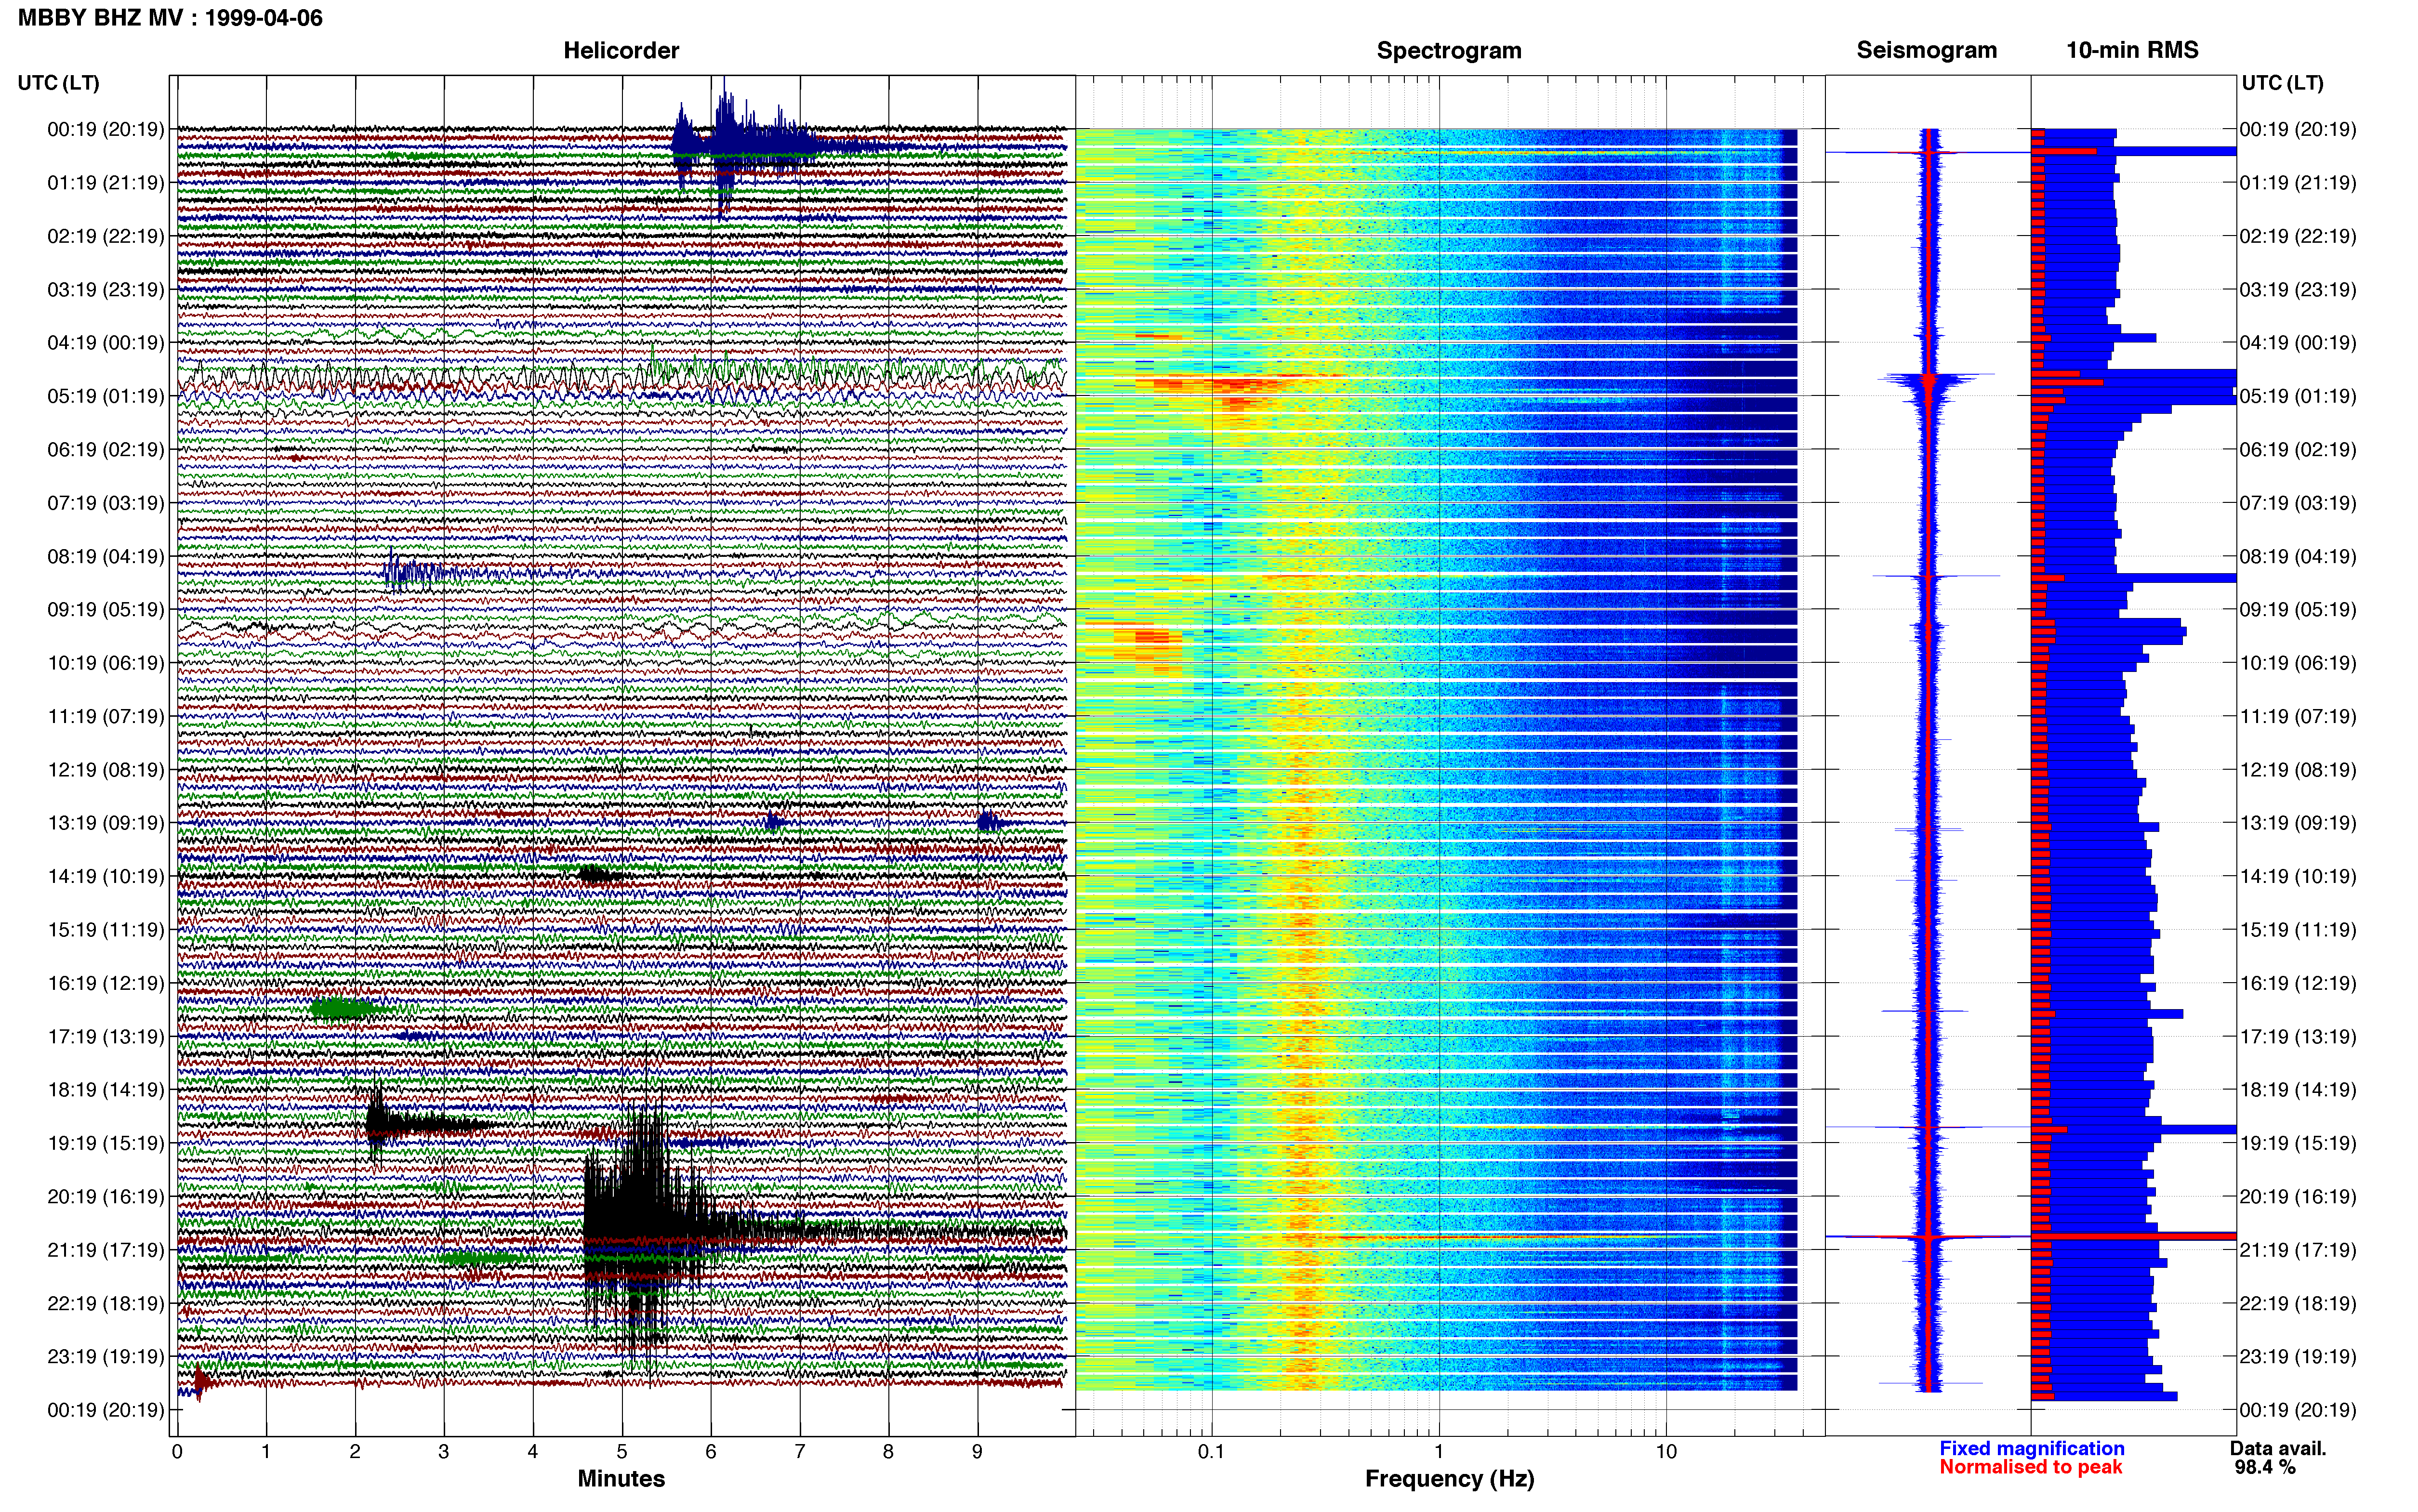
Task: Click left time label 23:19 (19:19)
Action: click(x=106, y=1357)
